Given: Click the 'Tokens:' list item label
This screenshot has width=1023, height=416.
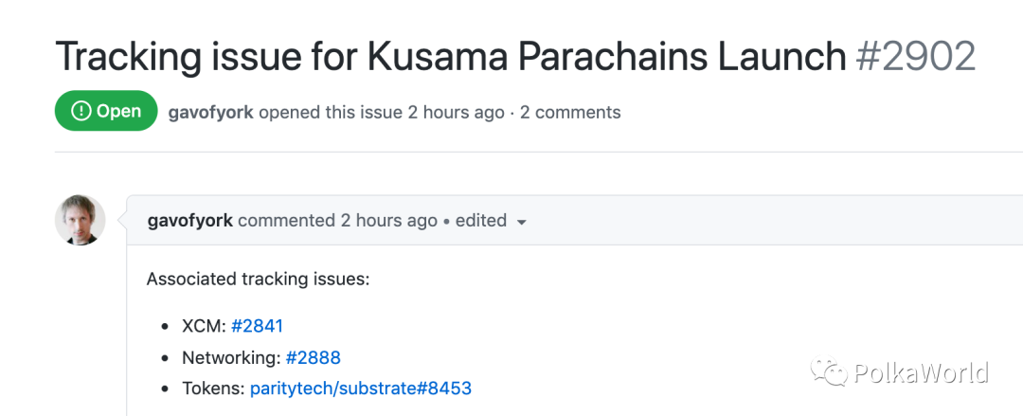Looking at the screenshot, I should [213, 388].
